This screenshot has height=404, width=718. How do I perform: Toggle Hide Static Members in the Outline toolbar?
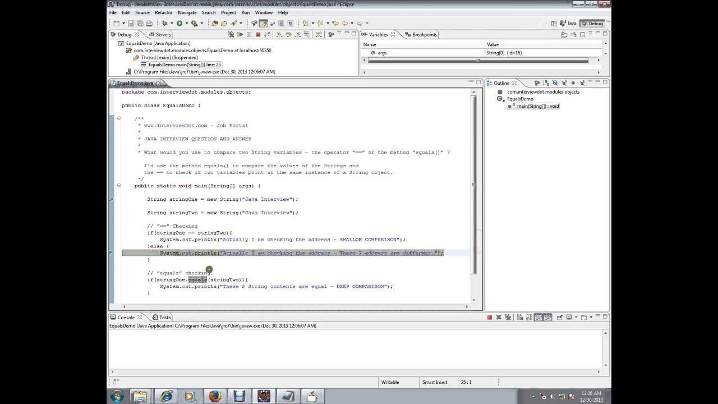(x=564, y=82)
